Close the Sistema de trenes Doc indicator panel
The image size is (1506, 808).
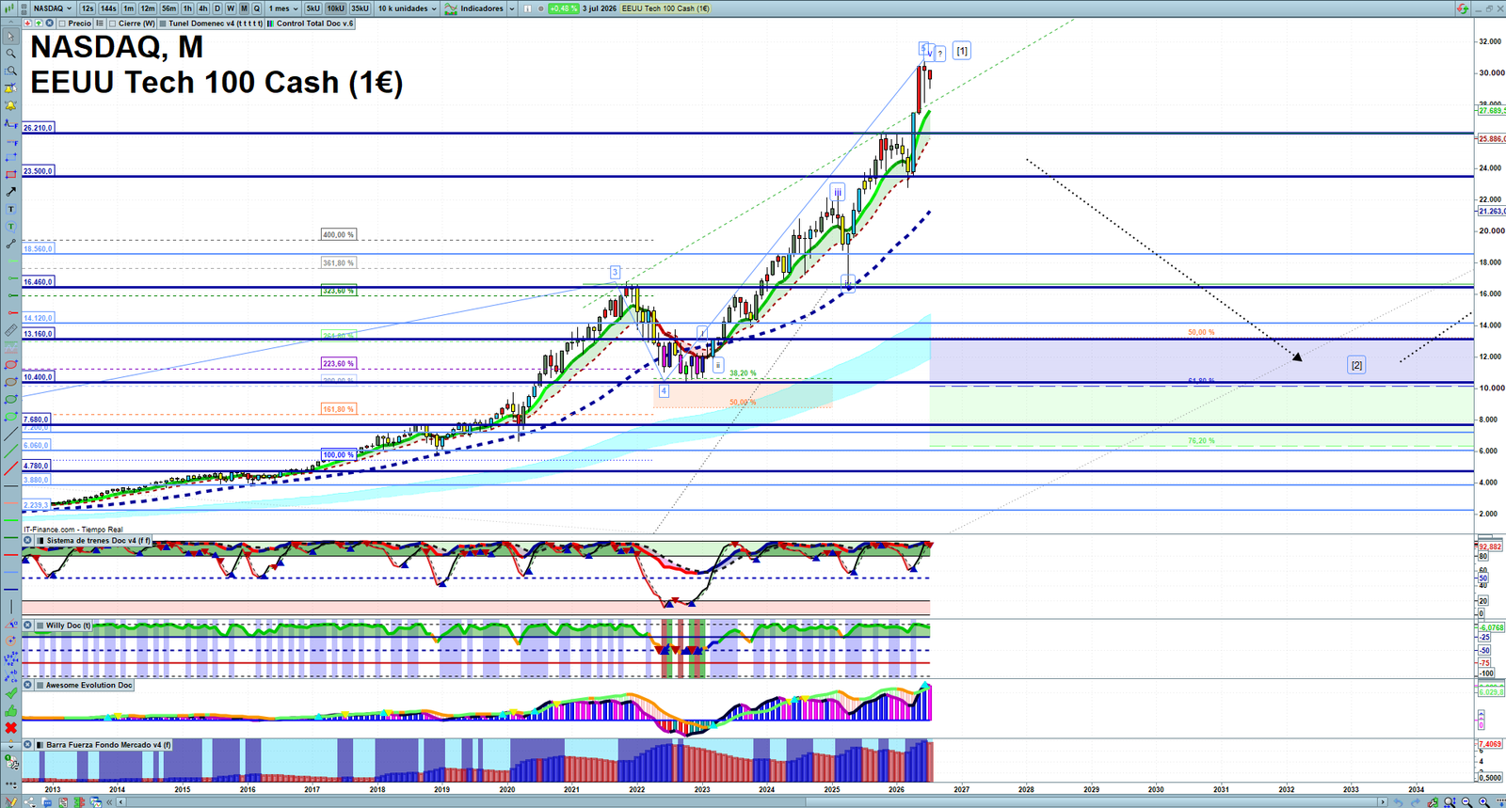27,541
